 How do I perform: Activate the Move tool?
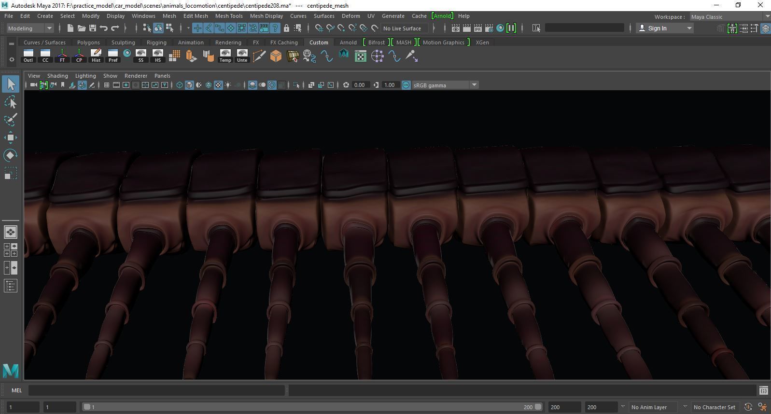coord(11,138)
